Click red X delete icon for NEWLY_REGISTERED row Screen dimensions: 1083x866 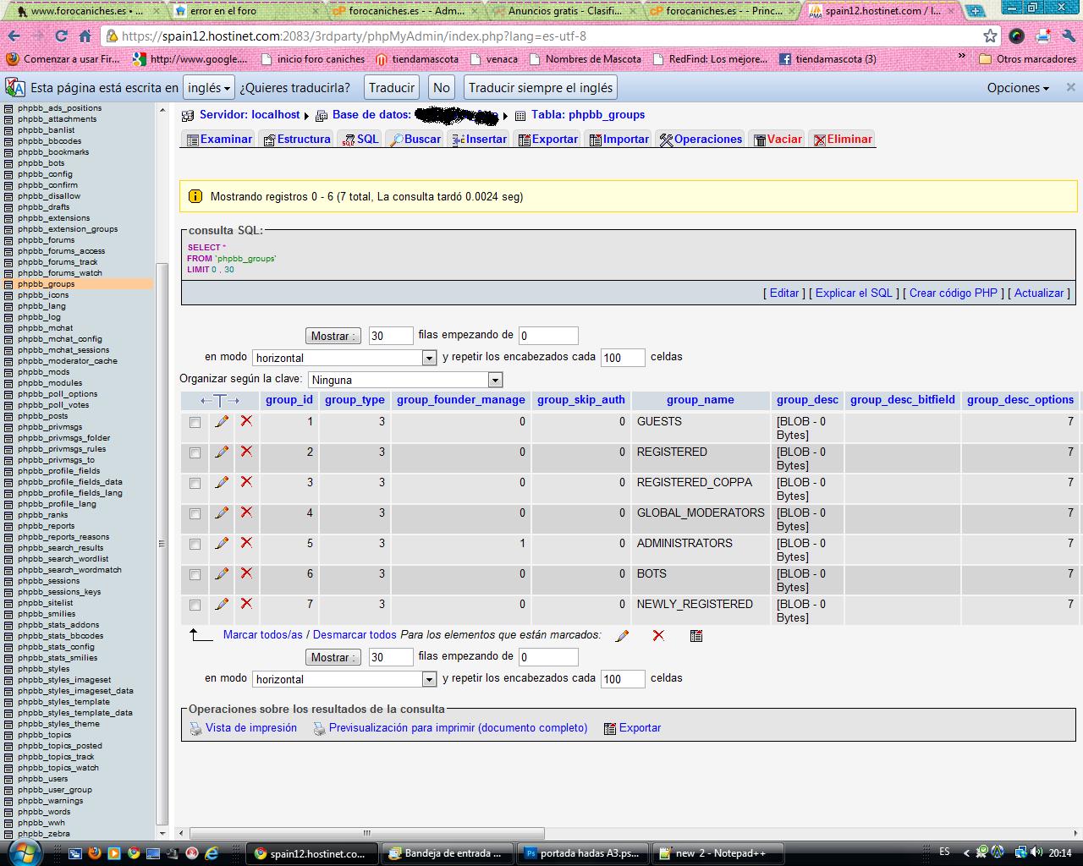click(x=246, y=604)
